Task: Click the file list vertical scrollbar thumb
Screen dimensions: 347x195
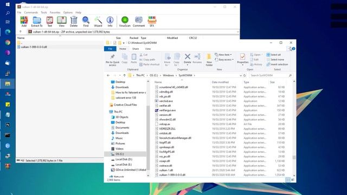Action: [294, 157]
